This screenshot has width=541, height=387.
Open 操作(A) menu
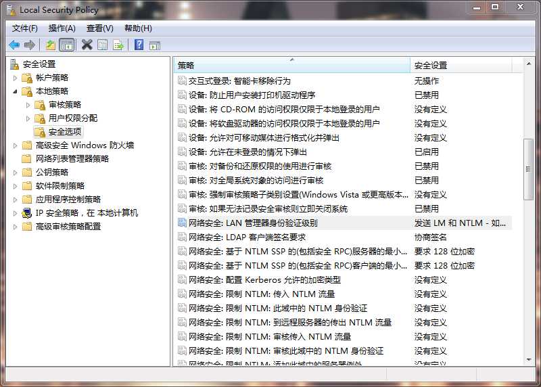tap(62, 28)
